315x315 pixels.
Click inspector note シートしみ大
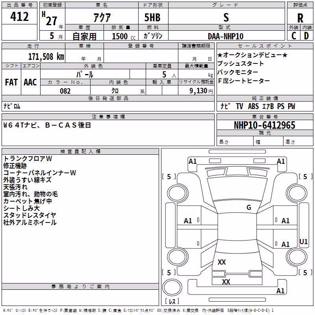(22, 208)
